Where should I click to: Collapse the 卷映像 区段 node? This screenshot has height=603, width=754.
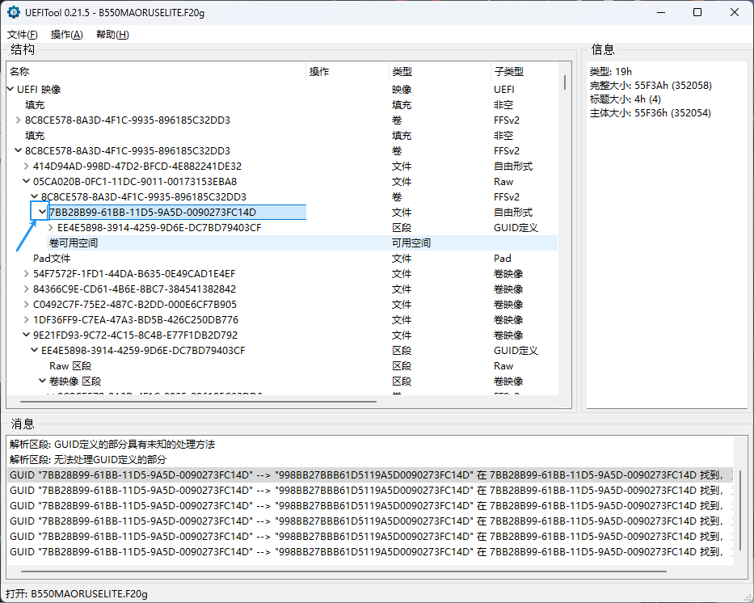click(43, 382)
